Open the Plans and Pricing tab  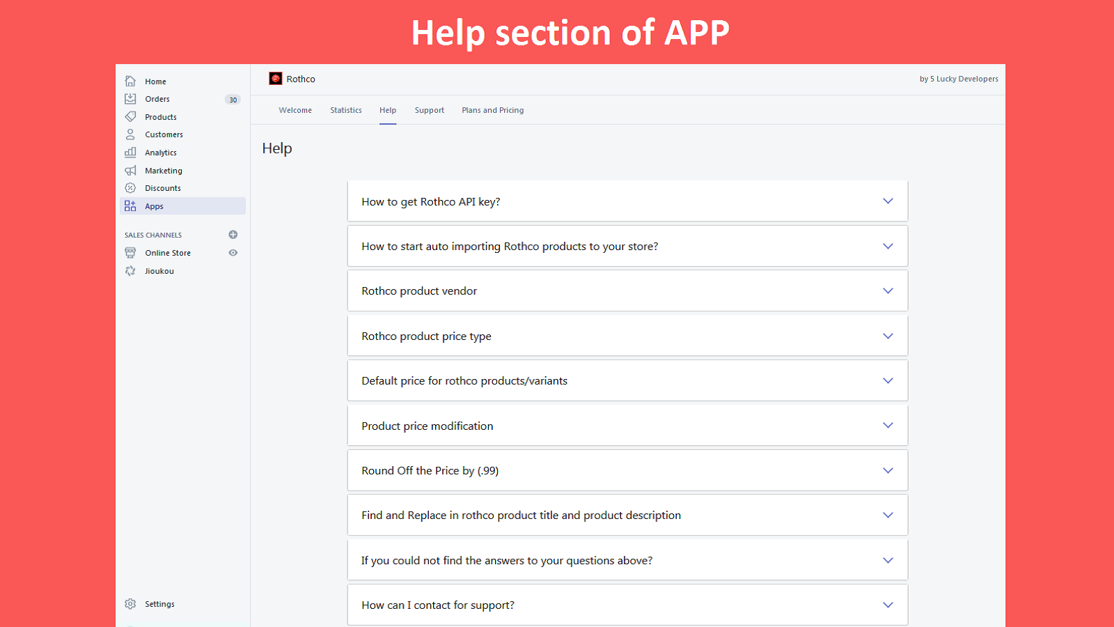492,109
